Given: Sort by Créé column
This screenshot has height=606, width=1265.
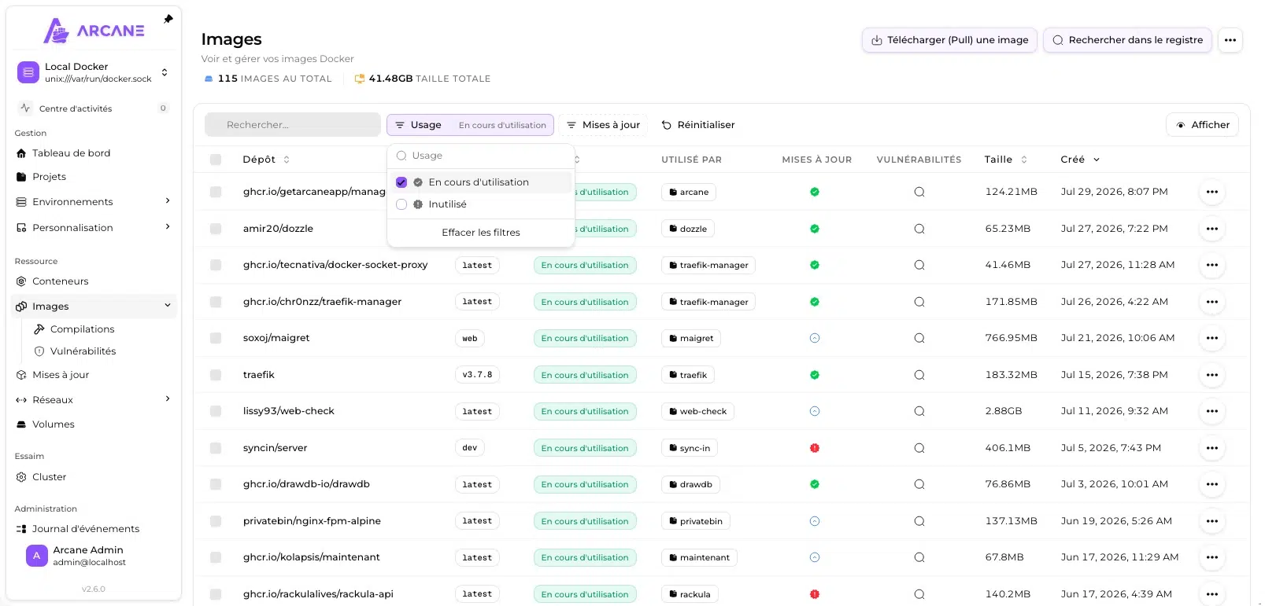Looking at the screenshot, I should coord(1080,160).
